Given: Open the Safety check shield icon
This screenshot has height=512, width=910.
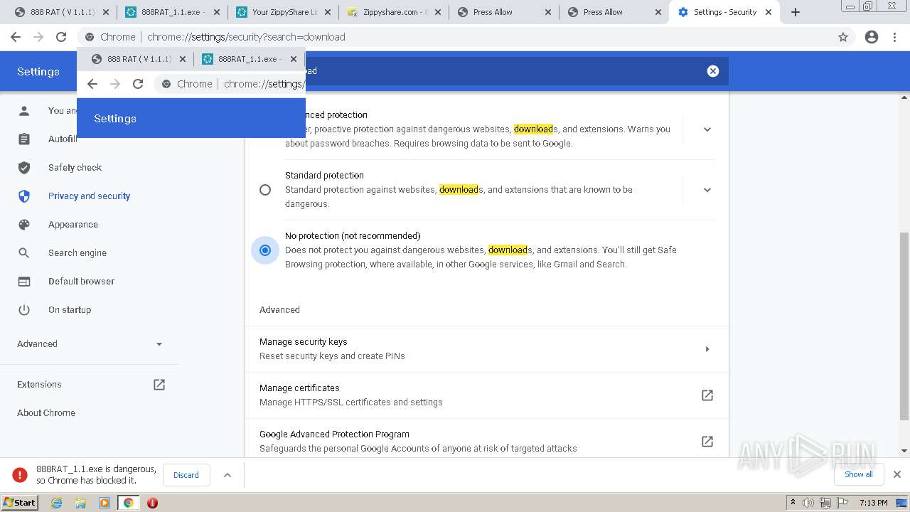Looking at the screenshot, I should point(24,167).
